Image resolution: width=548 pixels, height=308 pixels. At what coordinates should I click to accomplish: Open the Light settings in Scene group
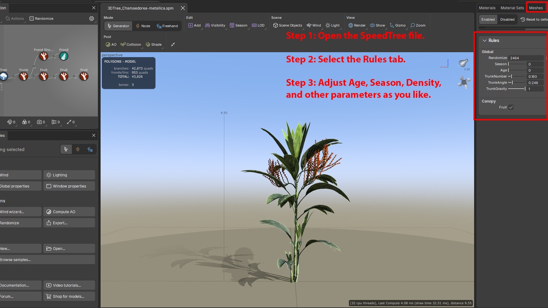click(x=333, y=25)
